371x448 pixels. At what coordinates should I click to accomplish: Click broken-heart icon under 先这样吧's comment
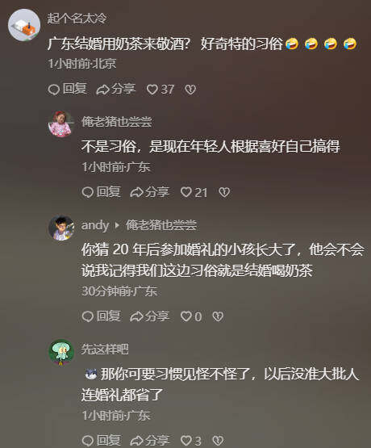pyautogui.click(x=218, y=440)
